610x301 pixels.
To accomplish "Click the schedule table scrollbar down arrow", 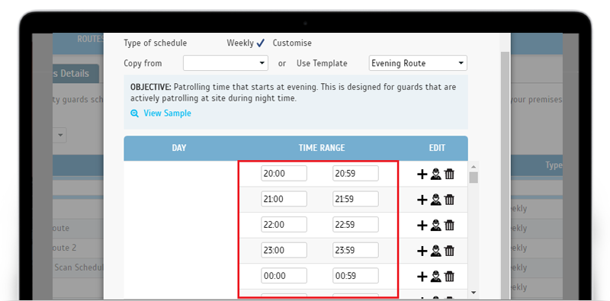I will 474,292.
